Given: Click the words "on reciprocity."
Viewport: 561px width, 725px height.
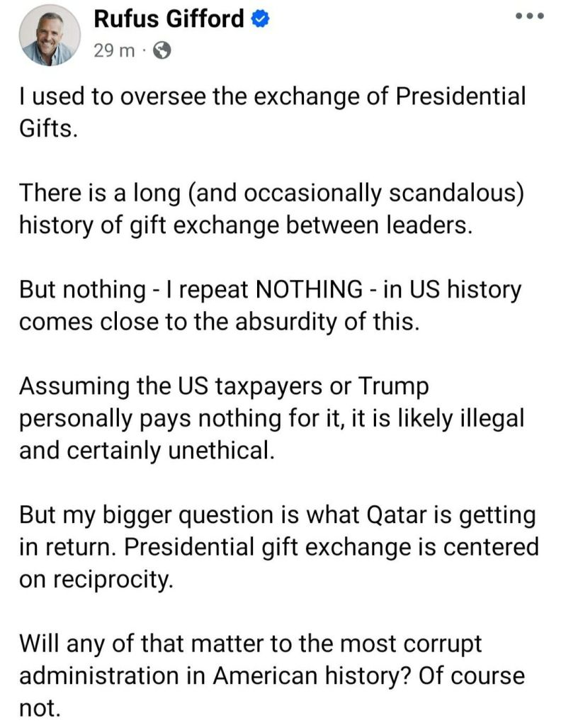Looking at the screenshot, I should (x=95, y=580).
